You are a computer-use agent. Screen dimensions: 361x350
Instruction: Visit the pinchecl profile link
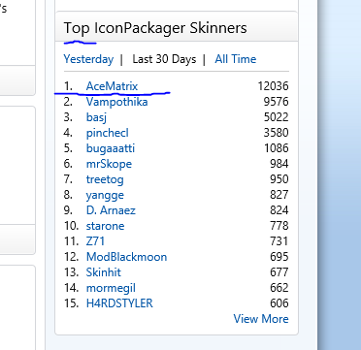[x=107, y=133]
